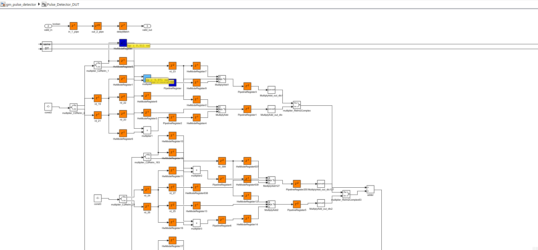Select the delayMatch delay block
This screenshot has height=250, width=538.
pos(123,26)
